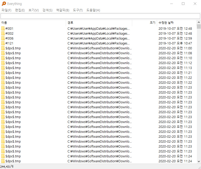Click date 2019-10-07 오전 12:48 of #!002
201x169 pixels.
(175, 33)
